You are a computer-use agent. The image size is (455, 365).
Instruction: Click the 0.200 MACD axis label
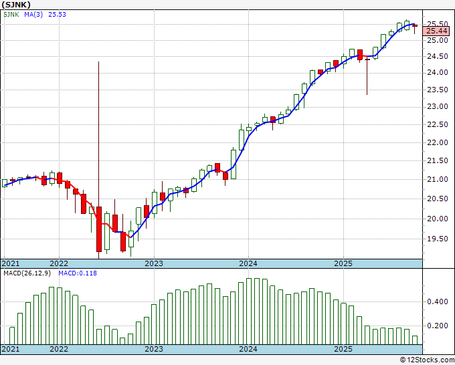point(438,326)
